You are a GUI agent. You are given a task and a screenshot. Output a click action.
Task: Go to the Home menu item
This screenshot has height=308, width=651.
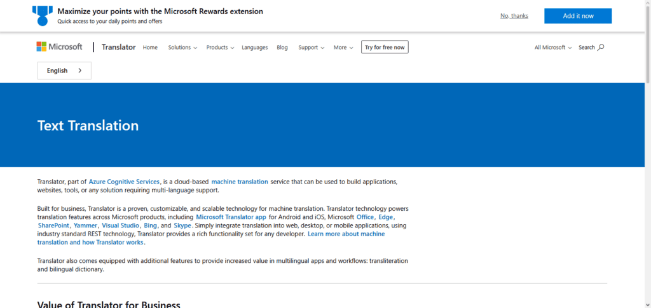(150, 47)
